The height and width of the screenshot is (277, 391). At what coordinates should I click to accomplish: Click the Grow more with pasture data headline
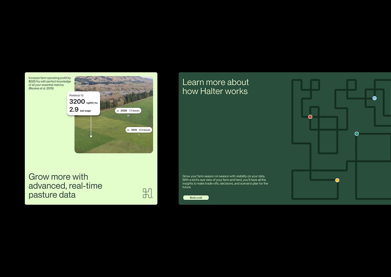pyautogui.click(x=65, y=186)
